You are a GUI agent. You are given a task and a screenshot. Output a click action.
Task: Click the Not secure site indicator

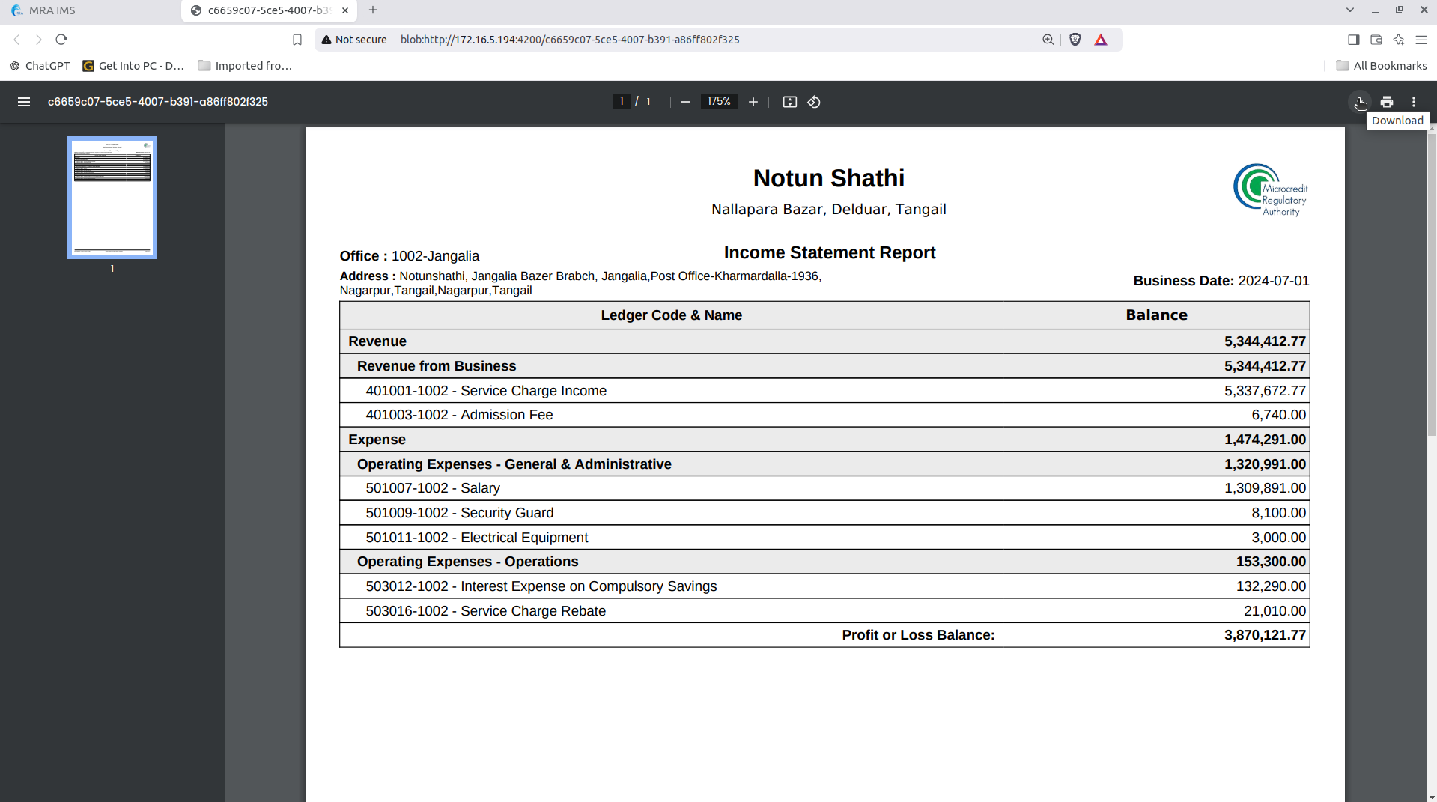pyautogui.click(x=354, y=40)
